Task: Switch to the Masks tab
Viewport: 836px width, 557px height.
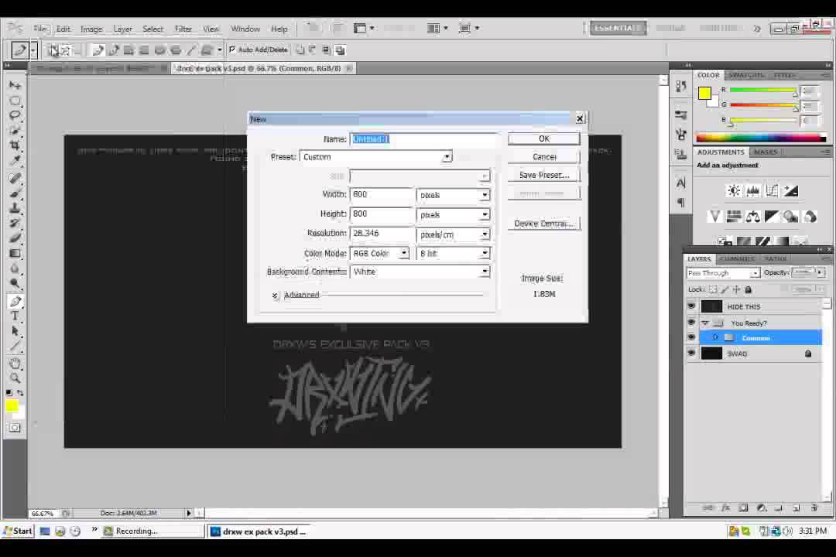Action: point(766,152)
